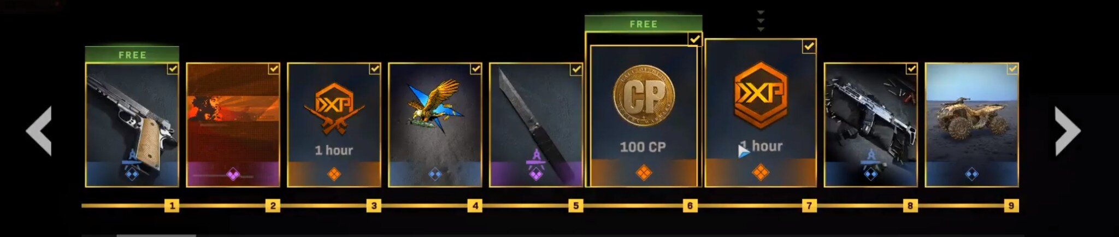Click the Double XP hexagon token in tier 7
Screen dimensions: 1119x237
(x=760, y=96)
